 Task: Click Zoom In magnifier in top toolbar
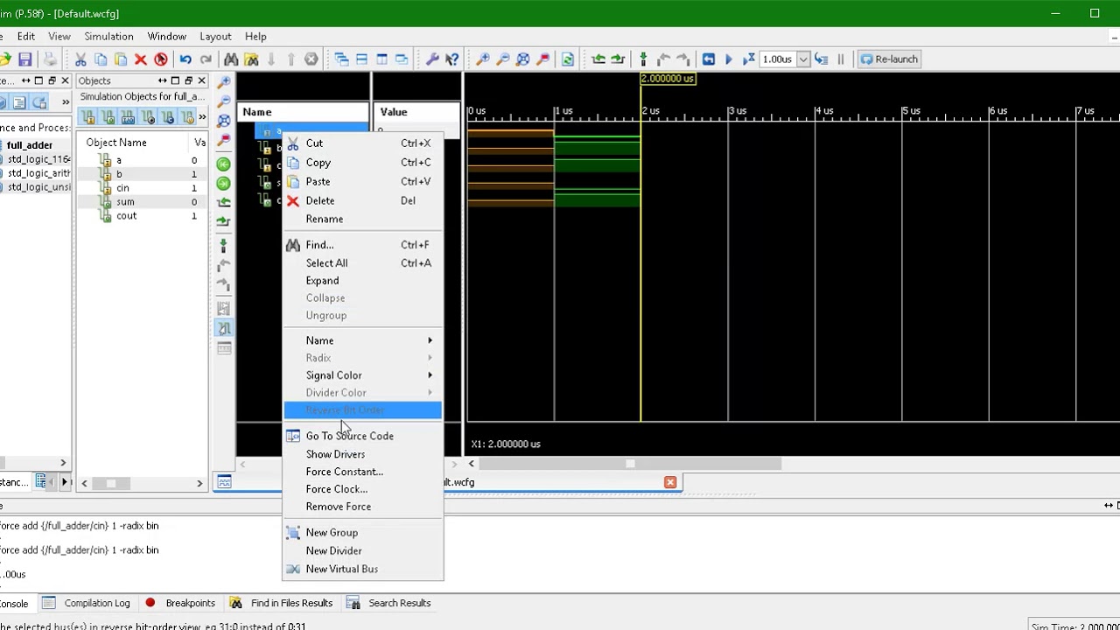(483, 59)
